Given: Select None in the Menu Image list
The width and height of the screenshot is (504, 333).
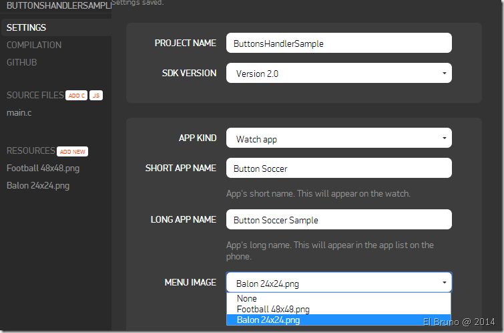Looking at the screenshot, I should (247, 299).
